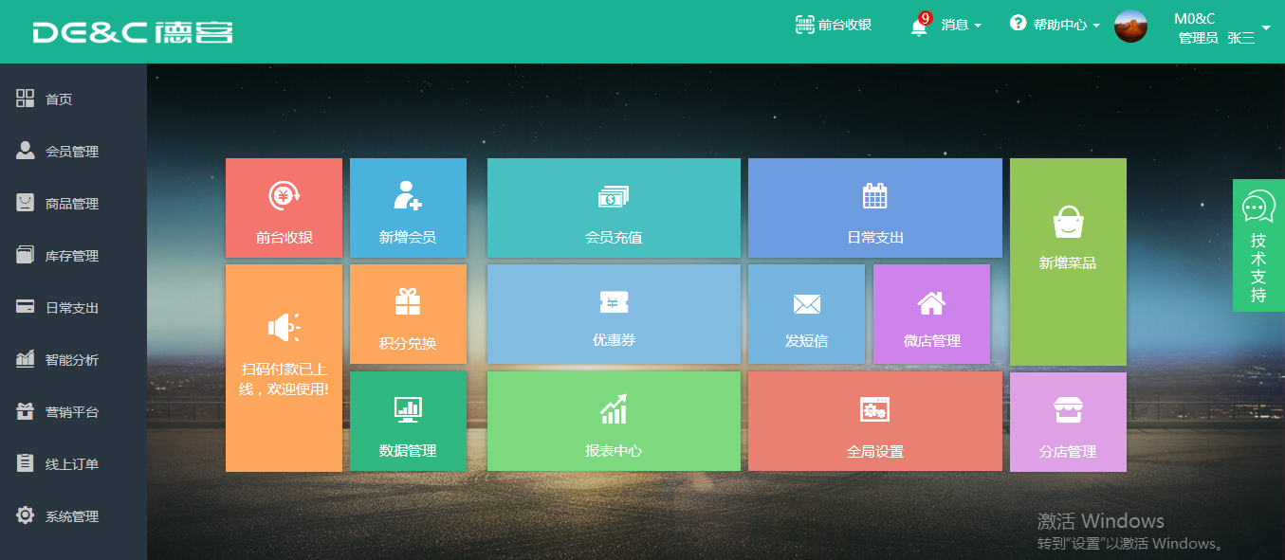Open the 优惠券 tile label
The width and height of the screenshot is (1285, 560).
point(614,339)
